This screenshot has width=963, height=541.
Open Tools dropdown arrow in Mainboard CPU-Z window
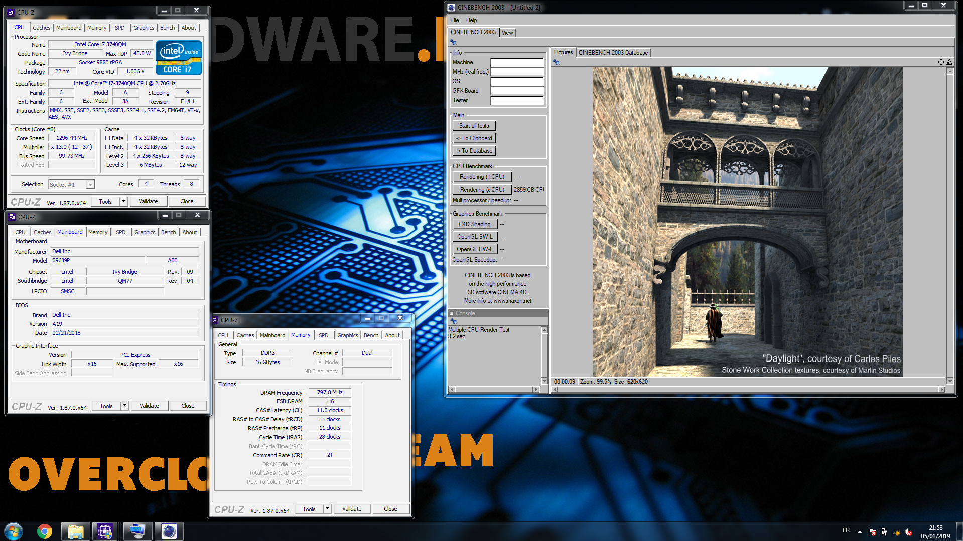124,406
